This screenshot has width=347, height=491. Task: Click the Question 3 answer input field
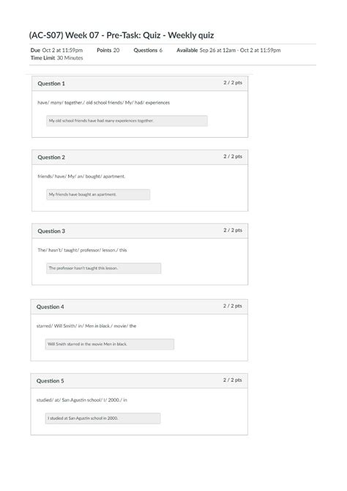tap(103, 268)
